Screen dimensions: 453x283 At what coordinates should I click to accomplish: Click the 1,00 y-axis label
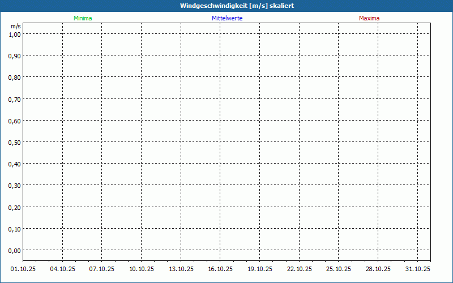click(15, 34)
